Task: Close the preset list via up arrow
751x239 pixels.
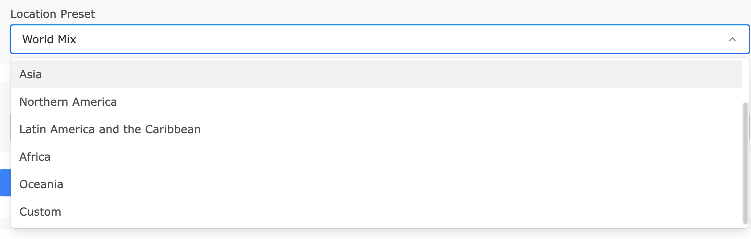Action: point(732,39)
